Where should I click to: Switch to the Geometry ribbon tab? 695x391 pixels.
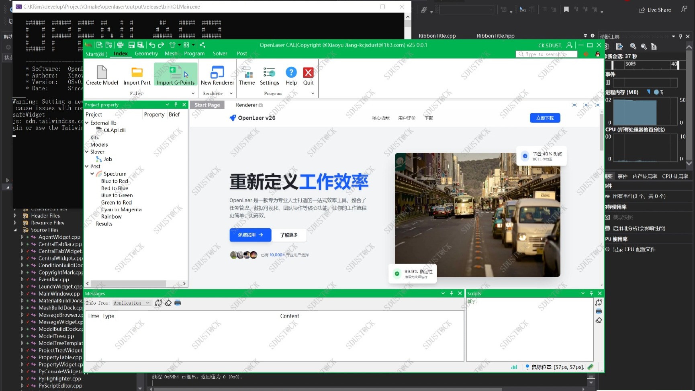point(146,53)
